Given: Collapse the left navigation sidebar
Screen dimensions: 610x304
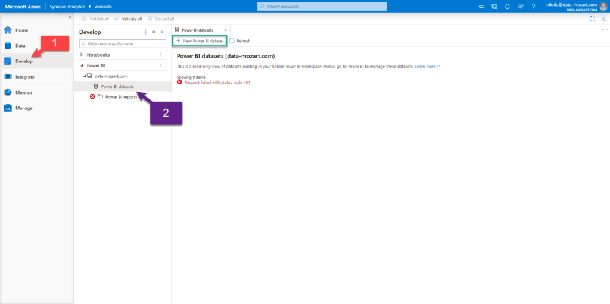Looking at the screenshot, I should (70, 17).
